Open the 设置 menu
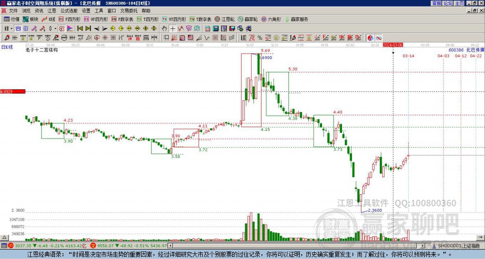Viewport: 485px width, 259px height. pyautogui.click(x=86, y=11)
